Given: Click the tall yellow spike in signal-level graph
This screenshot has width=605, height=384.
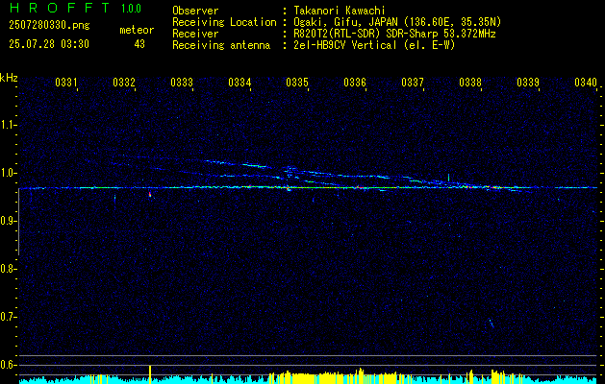Looking at the screenshot, I should pos(150,374).
